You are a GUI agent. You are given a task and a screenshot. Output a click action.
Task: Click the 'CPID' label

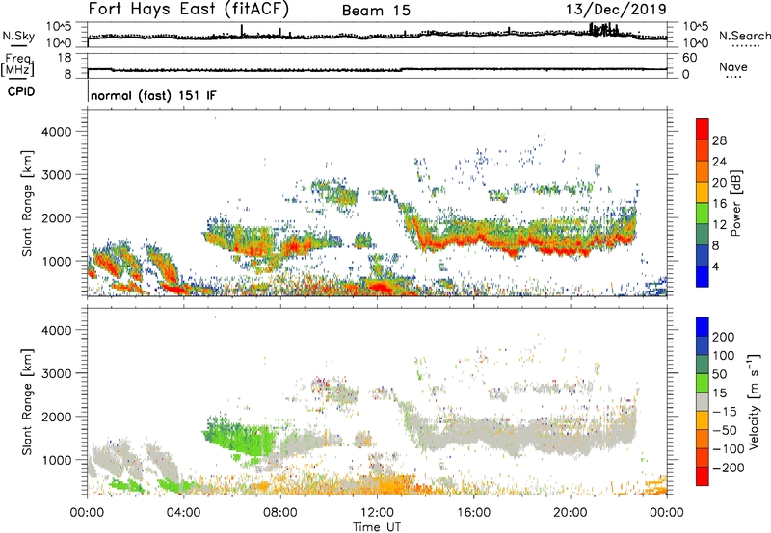[21, 91]
